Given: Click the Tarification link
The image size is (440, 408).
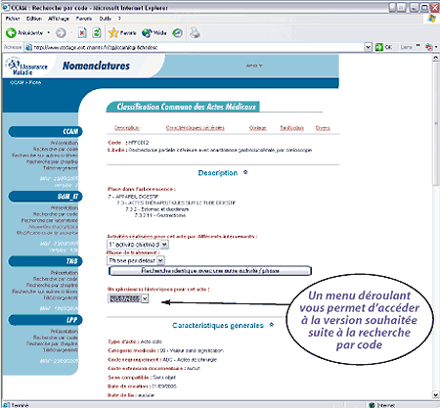Looking at the screenshot, I should pyautogui.click(x=291, y=128).
